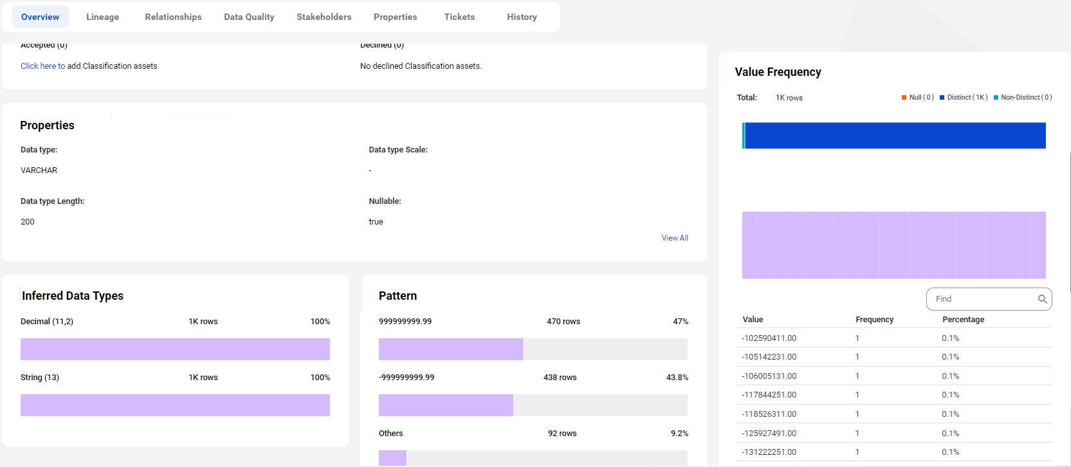Select value row -105142231.00

(x=894, y=357)
